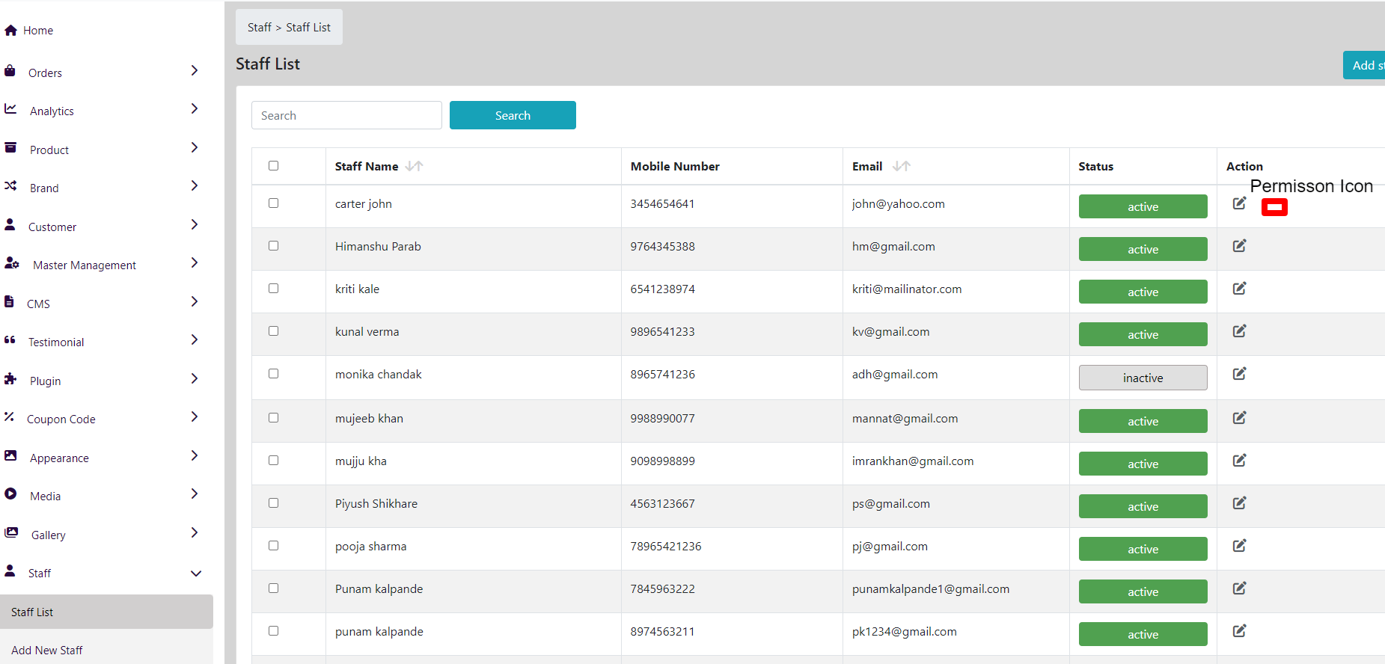Screen dimensions: 1385x664
Task: Click the Home house icon in sidebar
Action: [x=10, y=31]
